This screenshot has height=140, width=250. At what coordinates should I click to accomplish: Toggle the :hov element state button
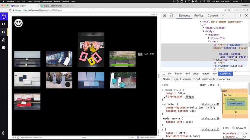point(203,85)
